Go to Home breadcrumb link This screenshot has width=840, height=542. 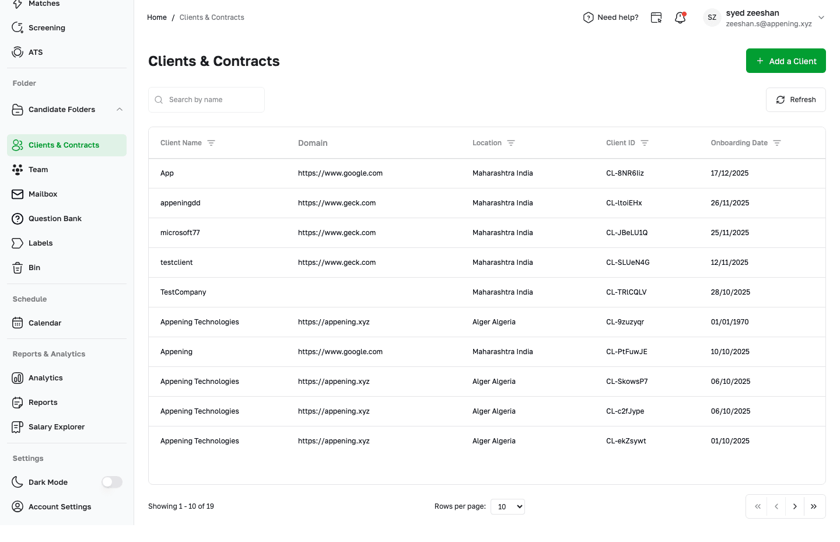click(157, 18)
